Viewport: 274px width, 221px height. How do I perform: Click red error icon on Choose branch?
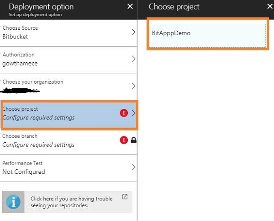124,140
